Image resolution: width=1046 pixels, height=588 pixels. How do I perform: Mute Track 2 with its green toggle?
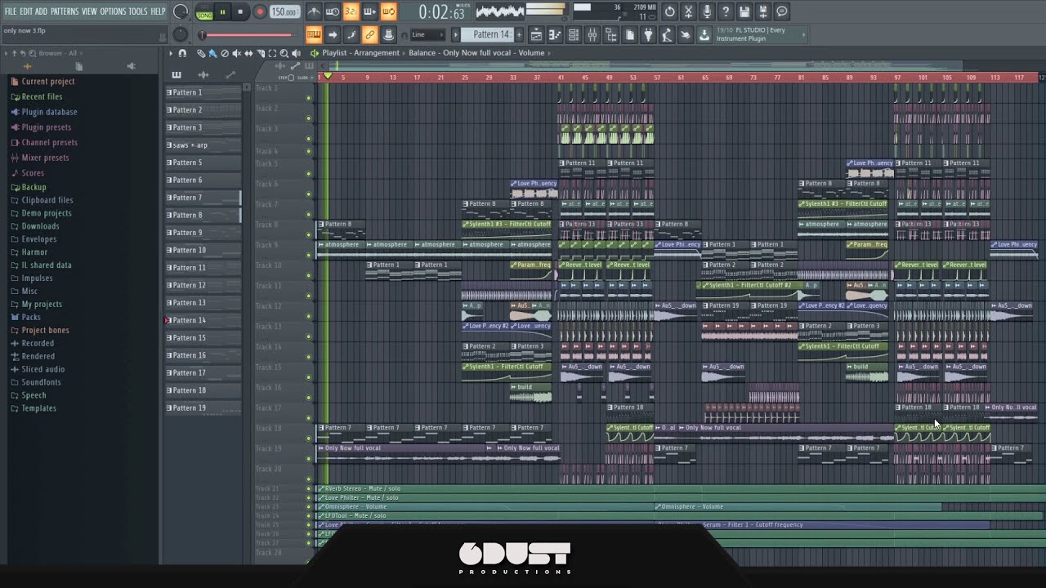(x=309, y=118)
